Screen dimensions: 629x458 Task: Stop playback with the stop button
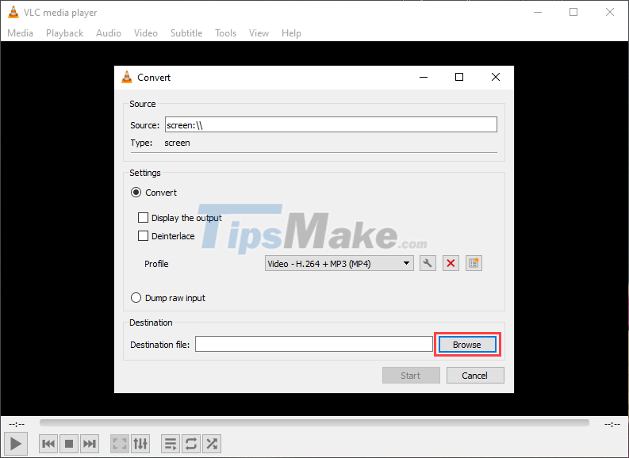[x=69, y=444]
